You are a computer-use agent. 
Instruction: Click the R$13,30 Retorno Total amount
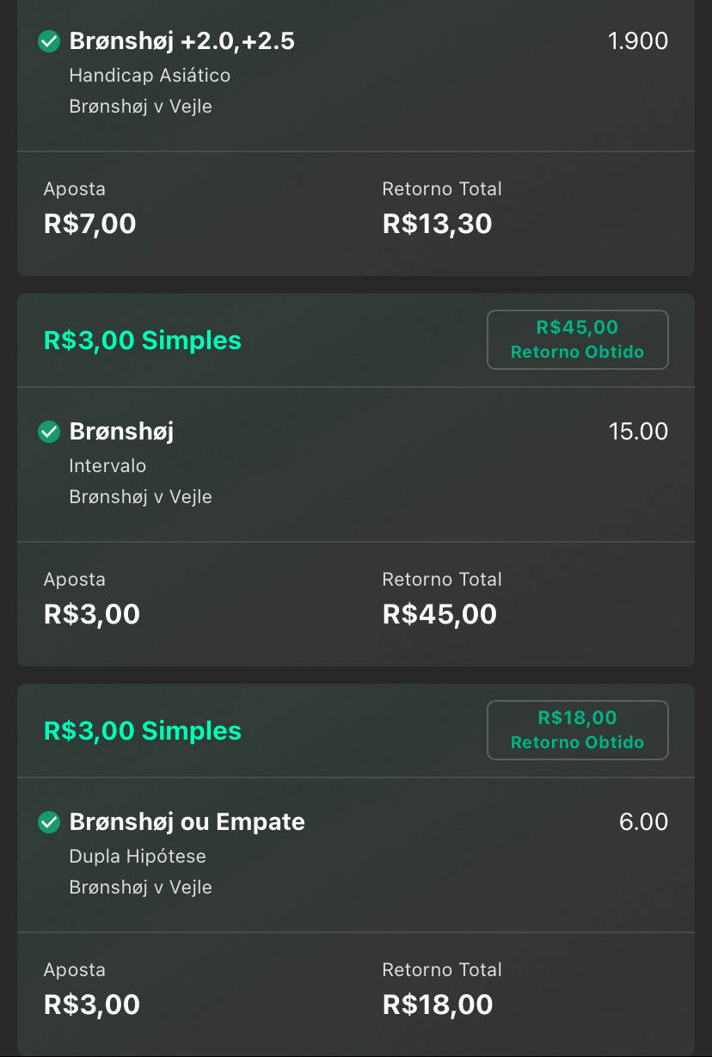pyautogui.click(x=438, y=224)
